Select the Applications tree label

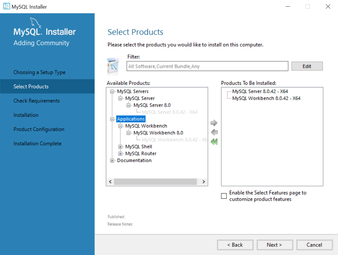click(131, 119)
